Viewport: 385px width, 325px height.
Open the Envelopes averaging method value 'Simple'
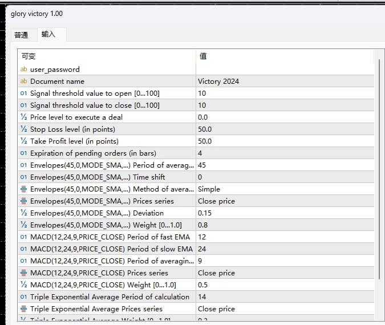tap(284, 189)
